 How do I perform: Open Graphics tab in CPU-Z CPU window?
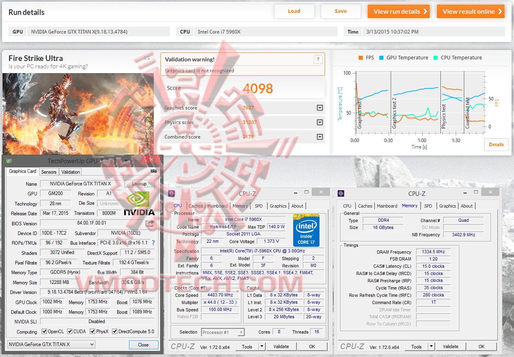(278, 206)
